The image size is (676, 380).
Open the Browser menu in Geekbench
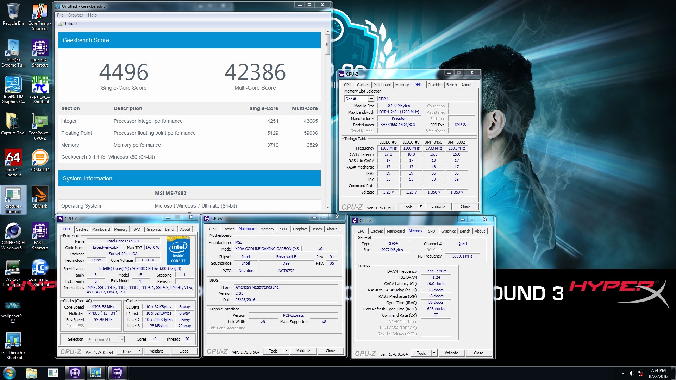point(76,15)
